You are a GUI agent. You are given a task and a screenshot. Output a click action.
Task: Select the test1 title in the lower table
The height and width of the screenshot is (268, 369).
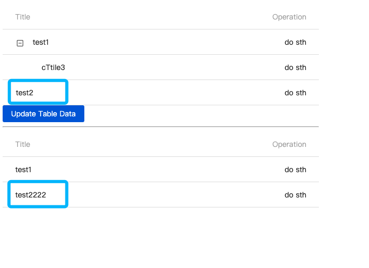24,170
